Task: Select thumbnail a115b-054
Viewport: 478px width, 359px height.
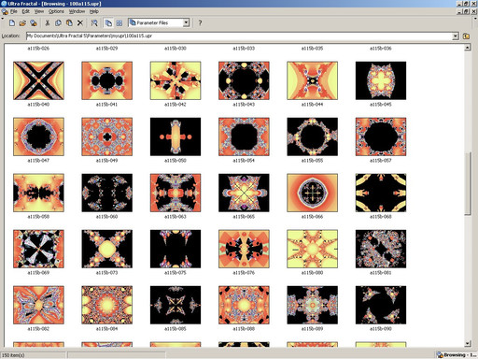Action: pos(244,136)
